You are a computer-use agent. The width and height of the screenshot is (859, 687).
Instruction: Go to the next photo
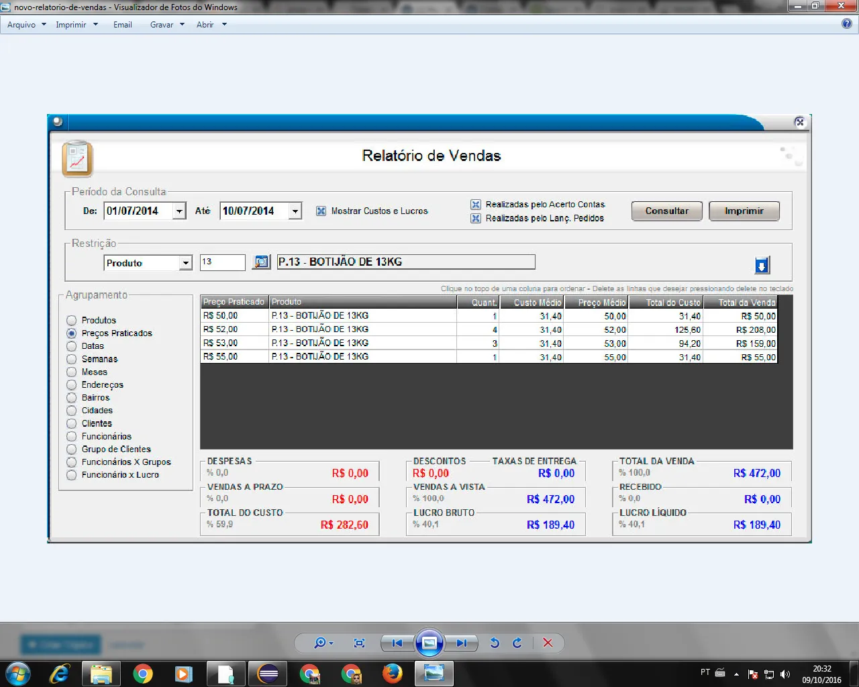click(462, 643)
